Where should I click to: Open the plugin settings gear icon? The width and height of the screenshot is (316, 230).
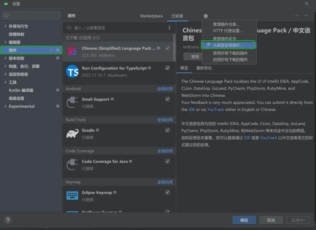click(206, 16)
